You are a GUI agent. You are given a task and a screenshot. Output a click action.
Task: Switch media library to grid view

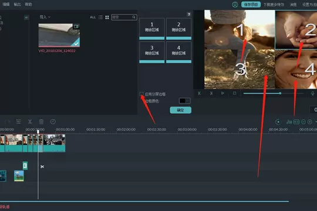point(107,18)
